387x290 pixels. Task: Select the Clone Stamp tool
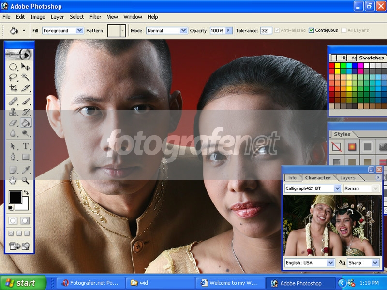tap(13, 112)
